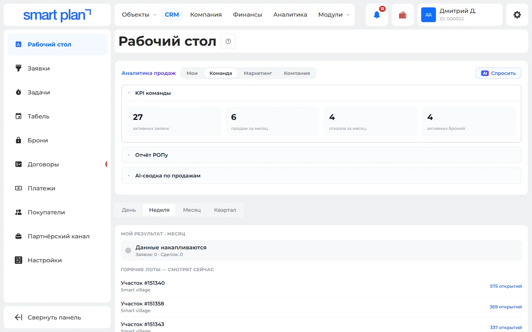The height and width of the screenshot is (332, 532).
Task: Click the Покупатели people icon
Action: pyautogui.click(x=18, y=212)
